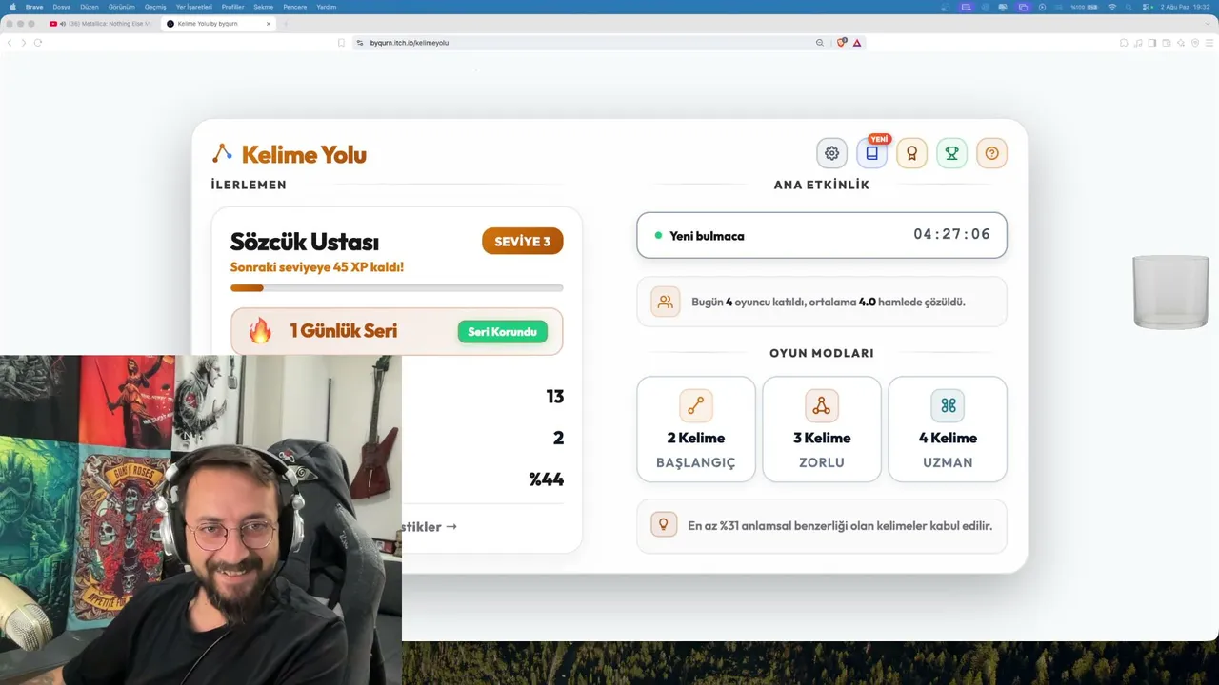1219x685 pixels.
Task: Click the İLERLEMEN heading
Action: tap(249, 185)
